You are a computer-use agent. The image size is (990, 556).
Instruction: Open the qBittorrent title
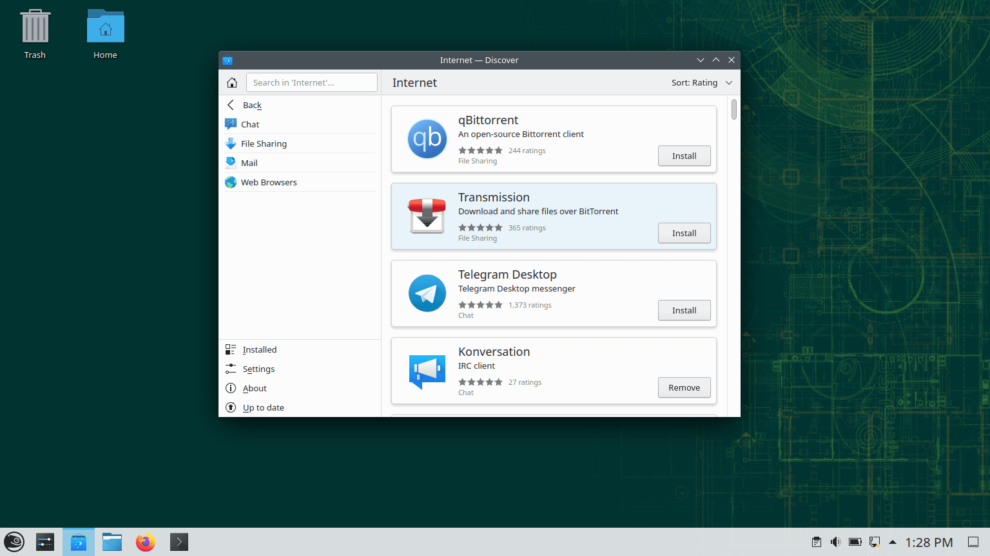point(488,120)
